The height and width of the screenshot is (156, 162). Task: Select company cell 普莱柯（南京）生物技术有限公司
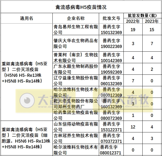pos(76,57)
